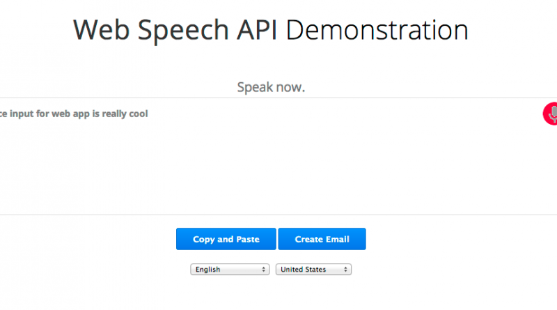Click the transcribed sentence in results box
The image size is (557, 310).
coord(73,114)
